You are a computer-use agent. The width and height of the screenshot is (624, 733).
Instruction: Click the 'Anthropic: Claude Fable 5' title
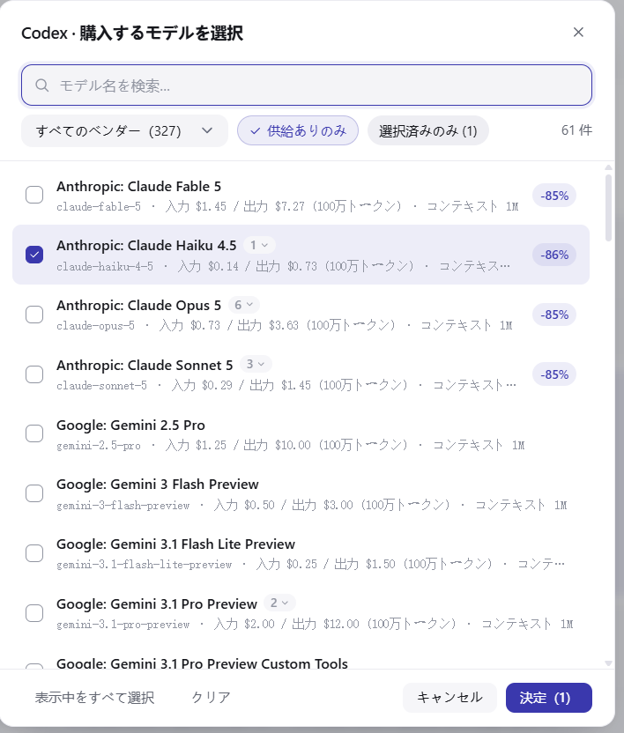click(139, 187)
